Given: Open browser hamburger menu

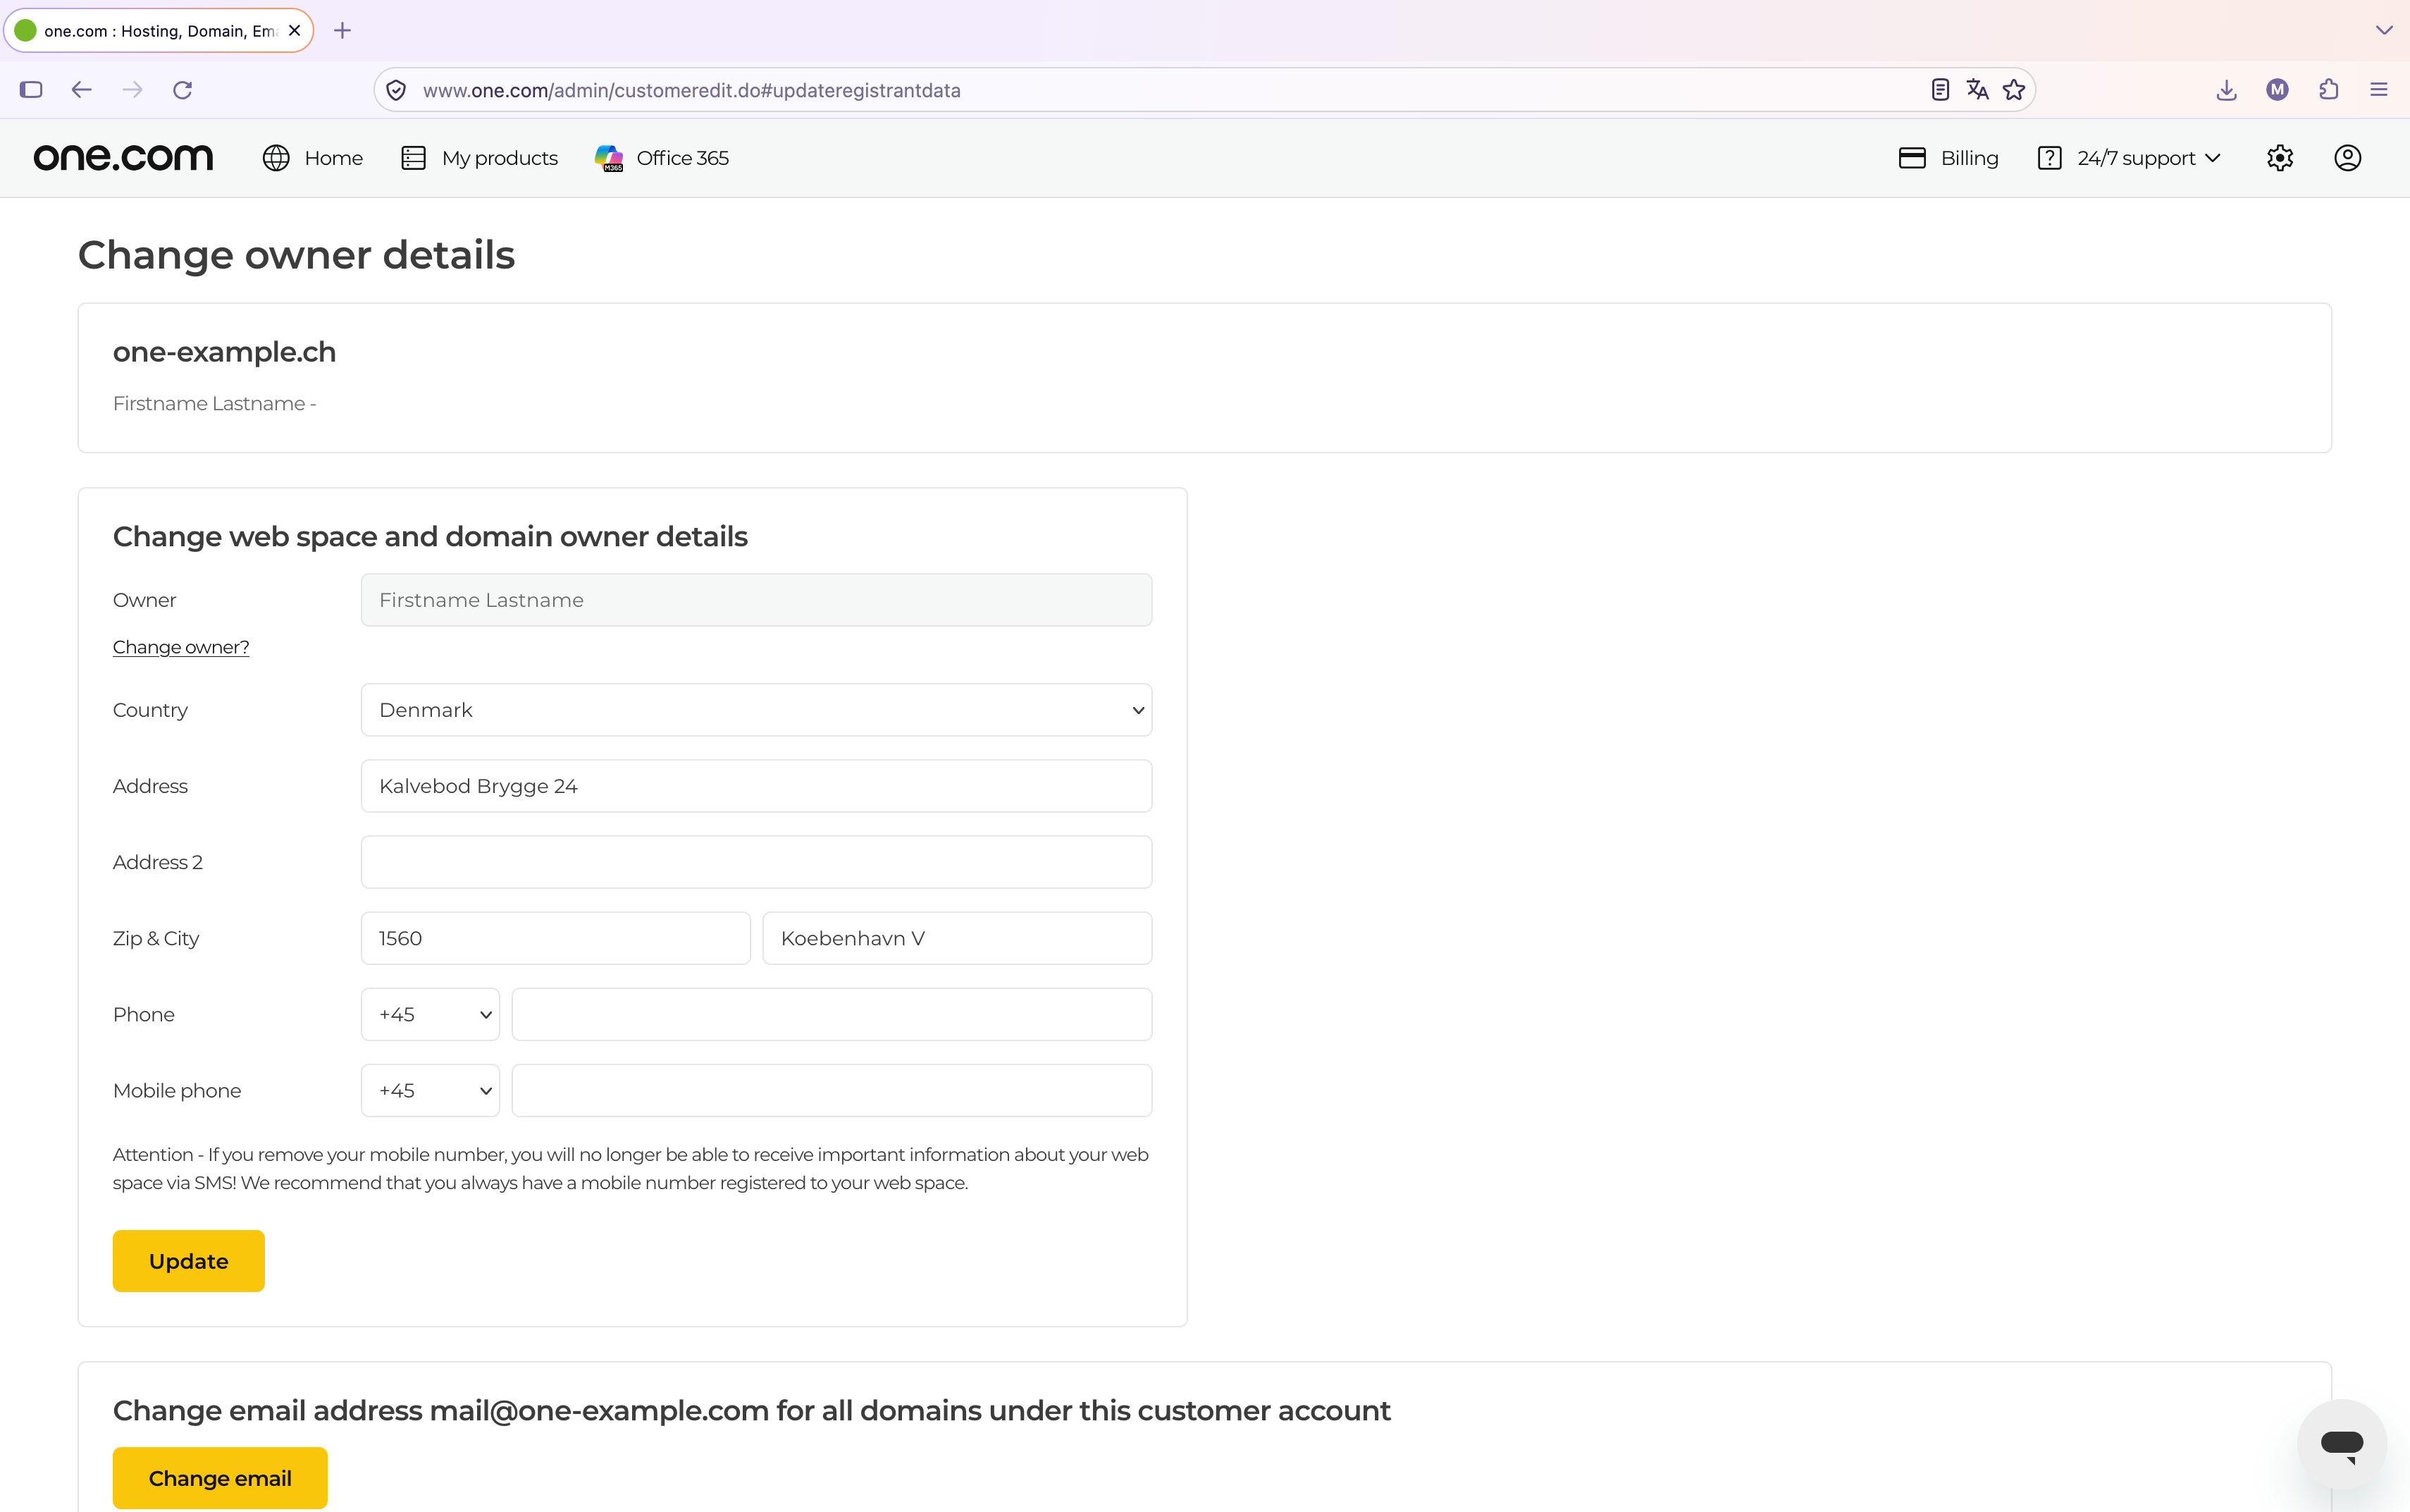Looking at the screenshot, I should tap(2378, 90).
